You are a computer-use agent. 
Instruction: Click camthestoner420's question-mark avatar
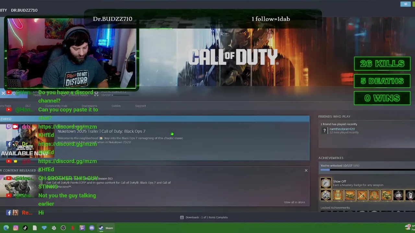[x=325, y=131]
